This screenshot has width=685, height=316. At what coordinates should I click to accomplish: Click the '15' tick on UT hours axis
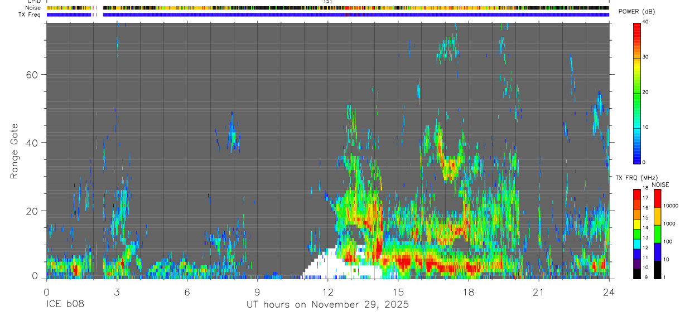click(x=398, y=291)
